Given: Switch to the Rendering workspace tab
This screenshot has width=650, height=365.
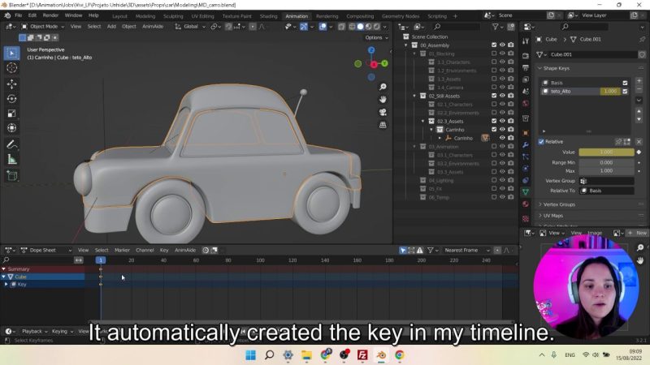Looking at the screenshot, I should point(327,15).
